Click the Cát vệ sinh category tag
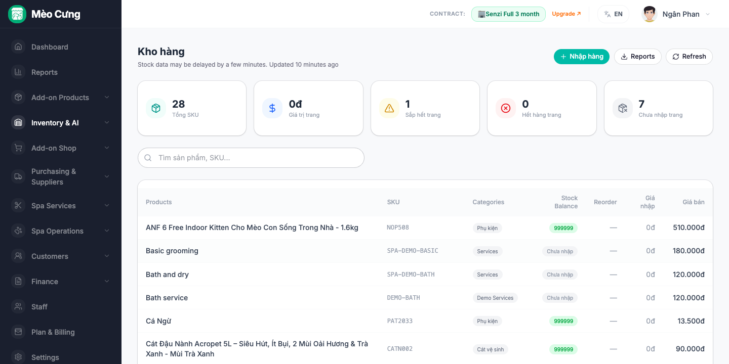Viewport: 729px width, 364px height. coord(491,349)
